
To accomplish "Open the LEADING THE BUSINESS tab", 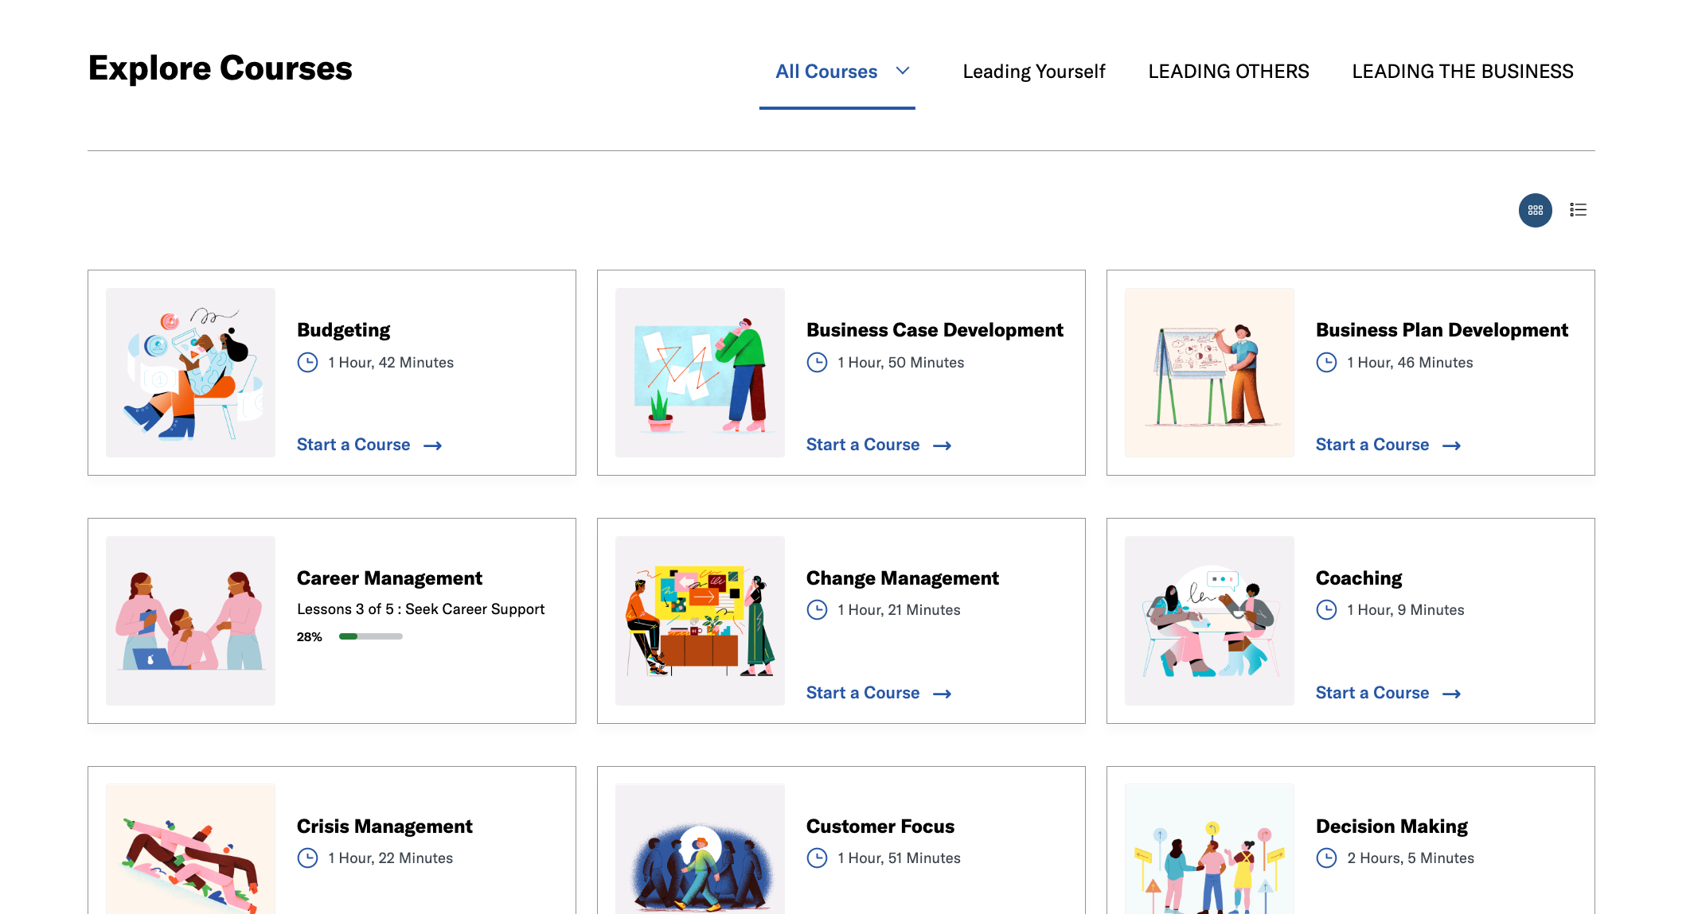I will [1462, 72].
